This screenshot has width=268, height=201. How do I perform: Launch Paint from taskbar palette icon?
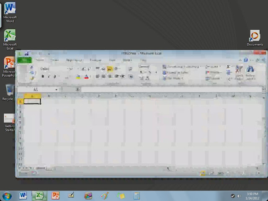coord(104,196)
